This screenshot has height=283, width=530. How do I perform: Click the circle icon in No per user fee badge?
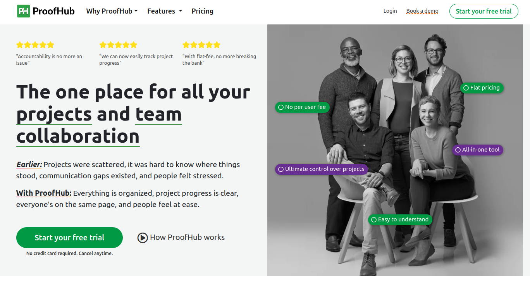click(x=281, y=107)
